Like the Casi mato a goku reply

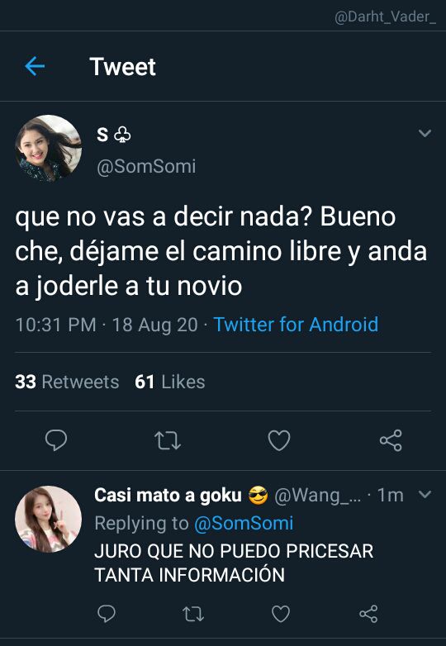pyautogui.click(x=281, y=614)
